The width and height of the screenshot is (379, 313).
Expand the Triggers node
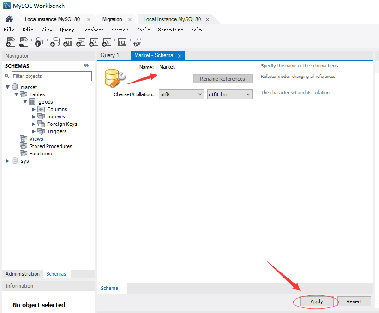pyautogui.click(x=34, y=131)
